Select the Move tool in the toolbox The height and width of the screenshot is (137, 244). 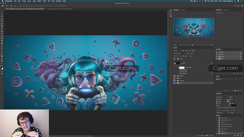pos(2,12)
